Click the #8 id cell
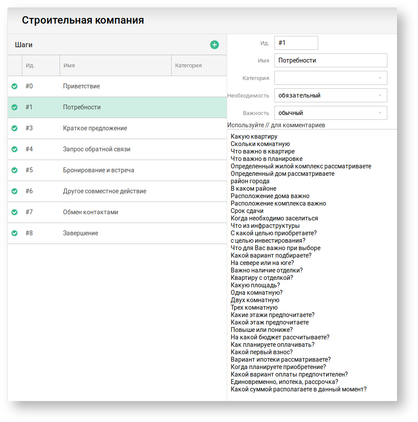 29,233
